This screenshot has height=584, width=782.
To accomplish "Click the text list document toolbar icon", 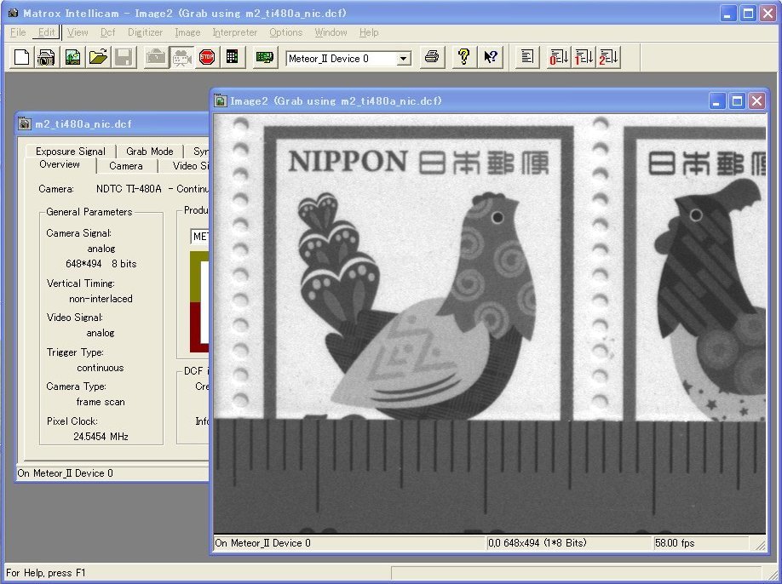I will [x=527, y=57].
